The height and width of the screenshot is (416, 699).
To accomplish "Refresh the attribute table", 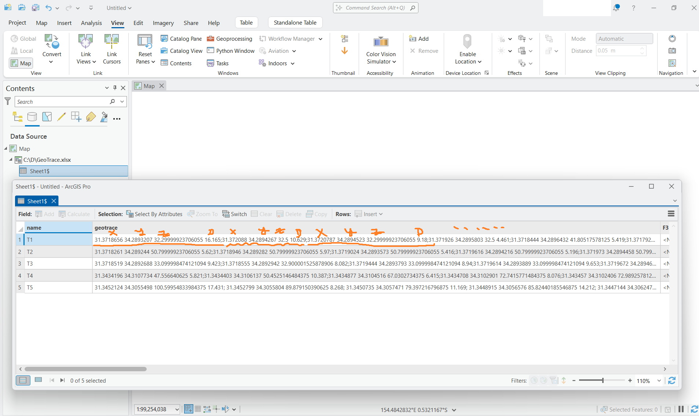I will click(672, 380).
